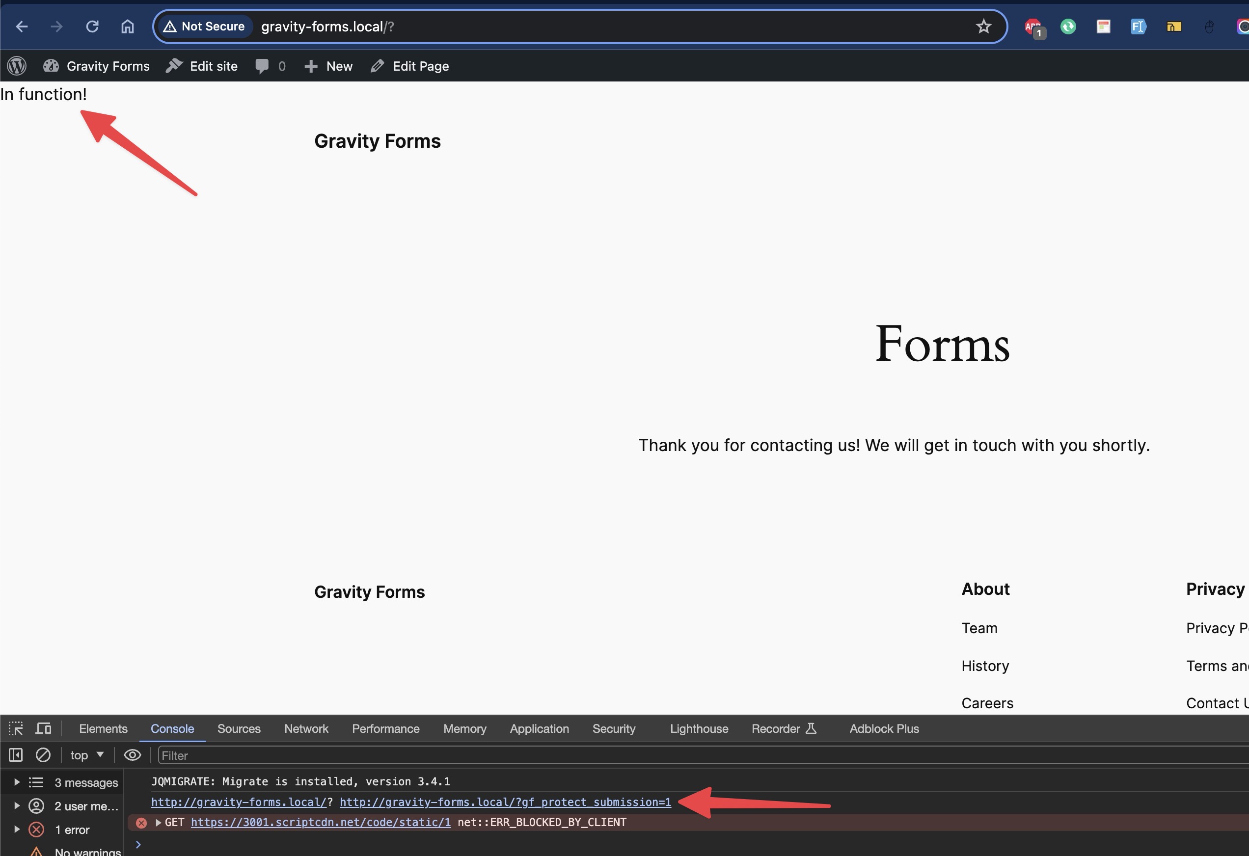Click Edit Page in the admin bar

coord(410,66)
